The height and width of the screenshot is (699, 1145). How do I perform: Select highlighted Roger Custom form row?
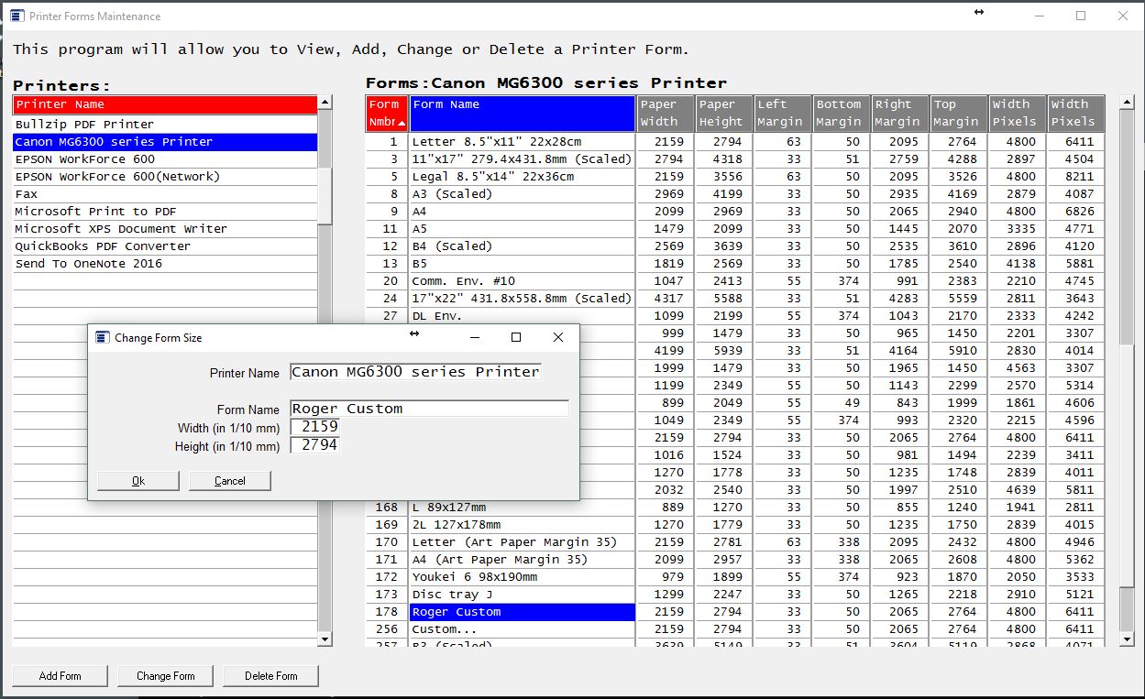523,612
